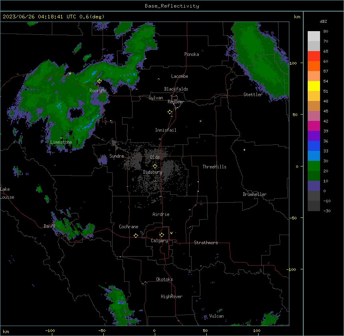Click the yellow diamond marker above Calgary
This screenshot has width=344, height=336.
(162, 235)
